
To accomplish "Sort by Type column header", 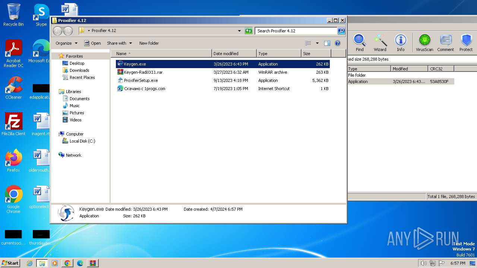I will click(x=279, y=54).
